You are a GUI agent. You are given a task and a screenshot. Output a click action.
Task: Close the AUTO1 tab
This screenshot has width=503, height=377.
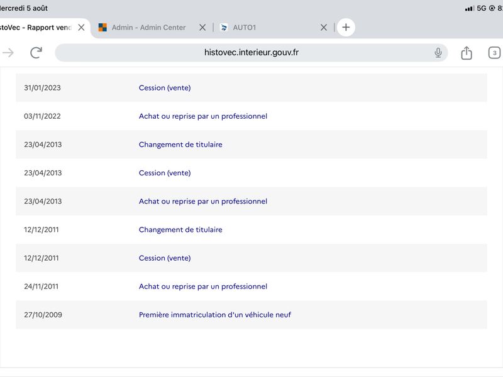[x=324, y=28]
